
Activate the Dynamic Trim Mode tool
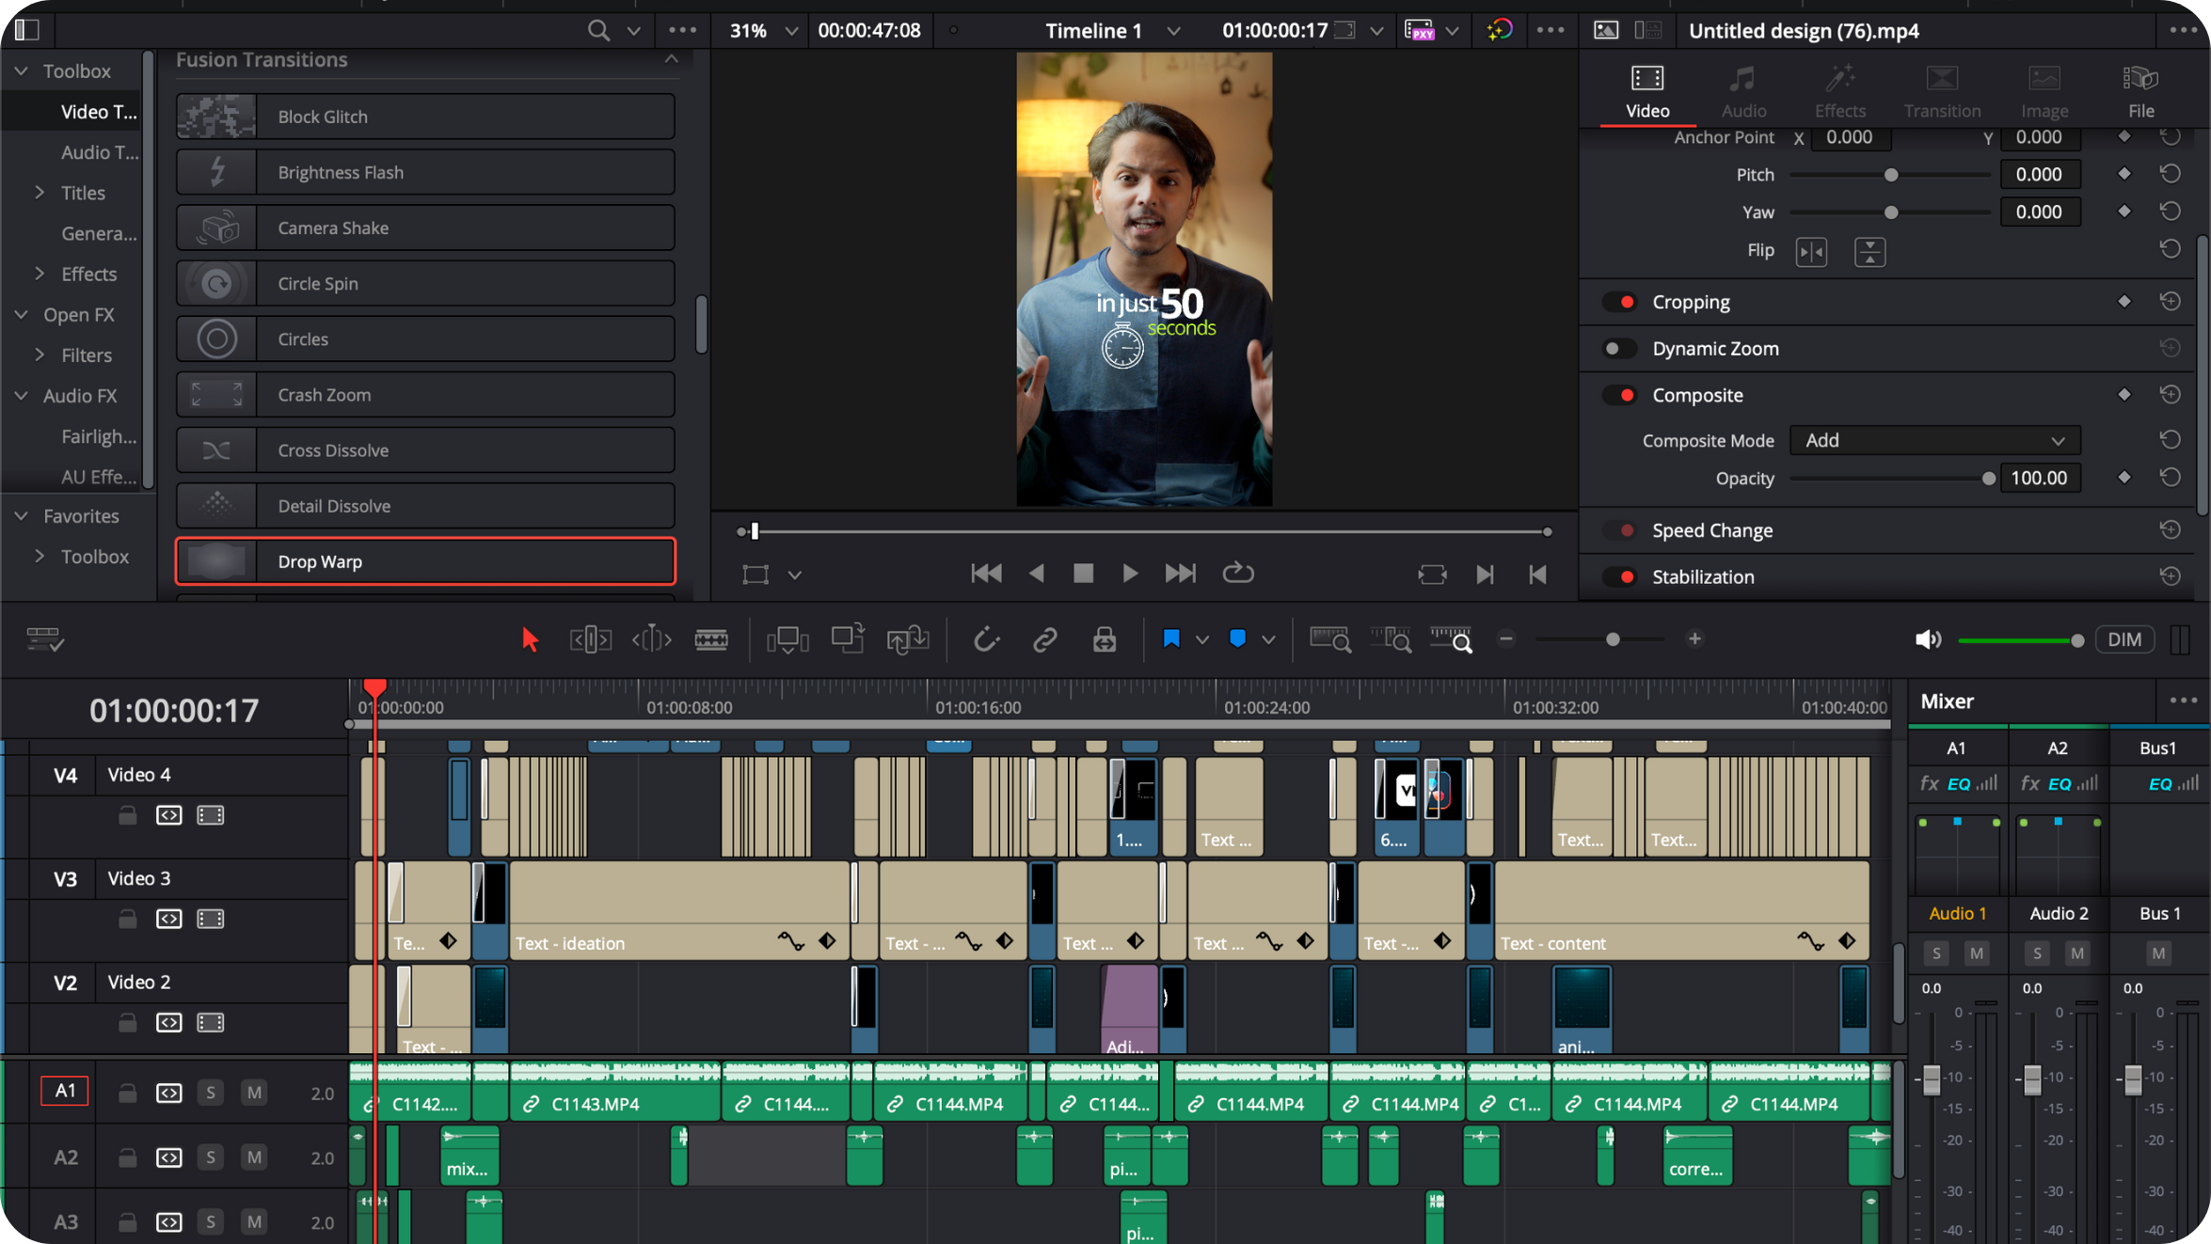pyautogui.click(x=651, y=640)
